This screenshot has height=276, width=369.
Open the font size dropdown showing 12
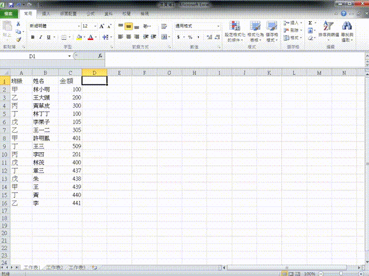tap(95, 26)
